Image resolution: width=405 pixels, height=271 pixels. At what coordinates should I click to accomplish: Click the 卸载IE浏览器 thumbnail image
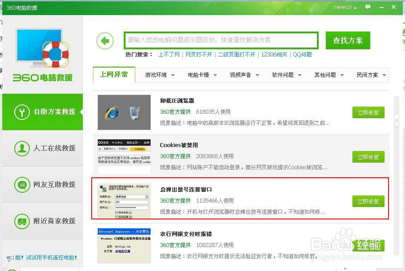tap(124, 112)
